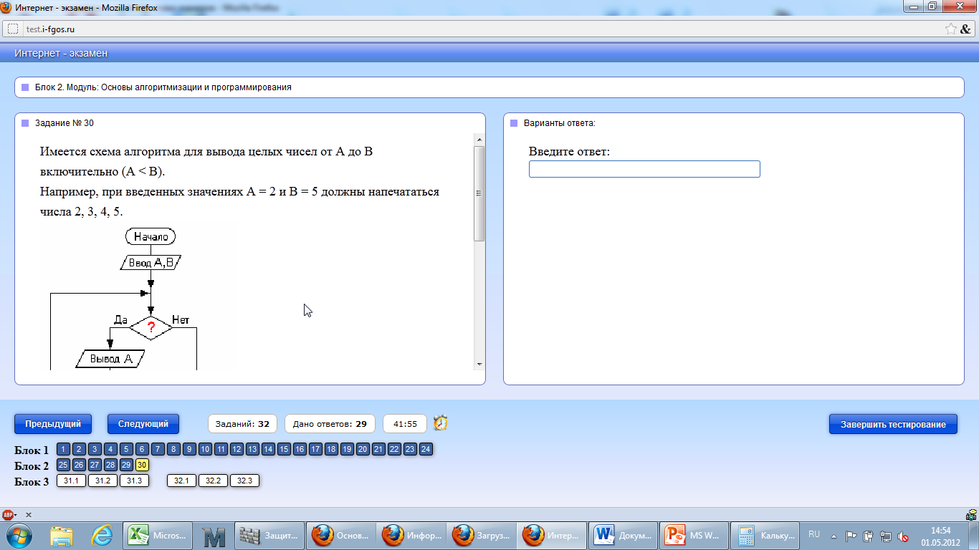Click the network tray icon
Viewport: 979px width, 550px height.
coord(886,536)
